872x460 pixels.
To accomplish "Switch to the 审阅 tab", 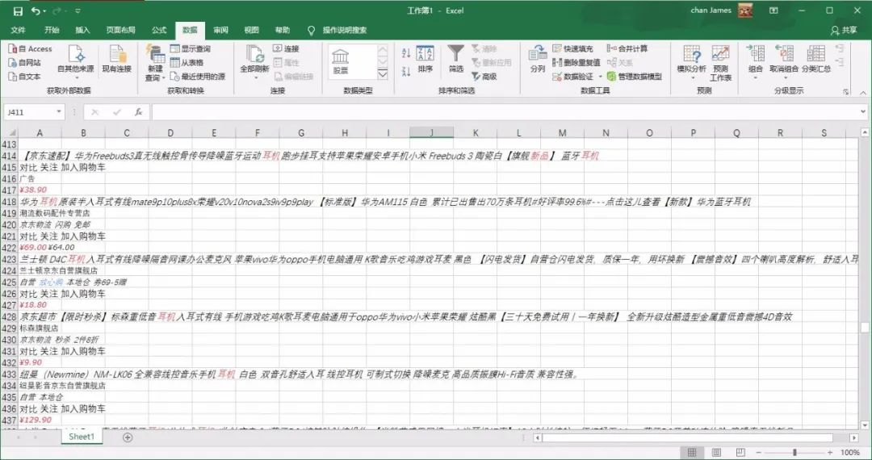I will pyautogui.click(x=220, y=30).
